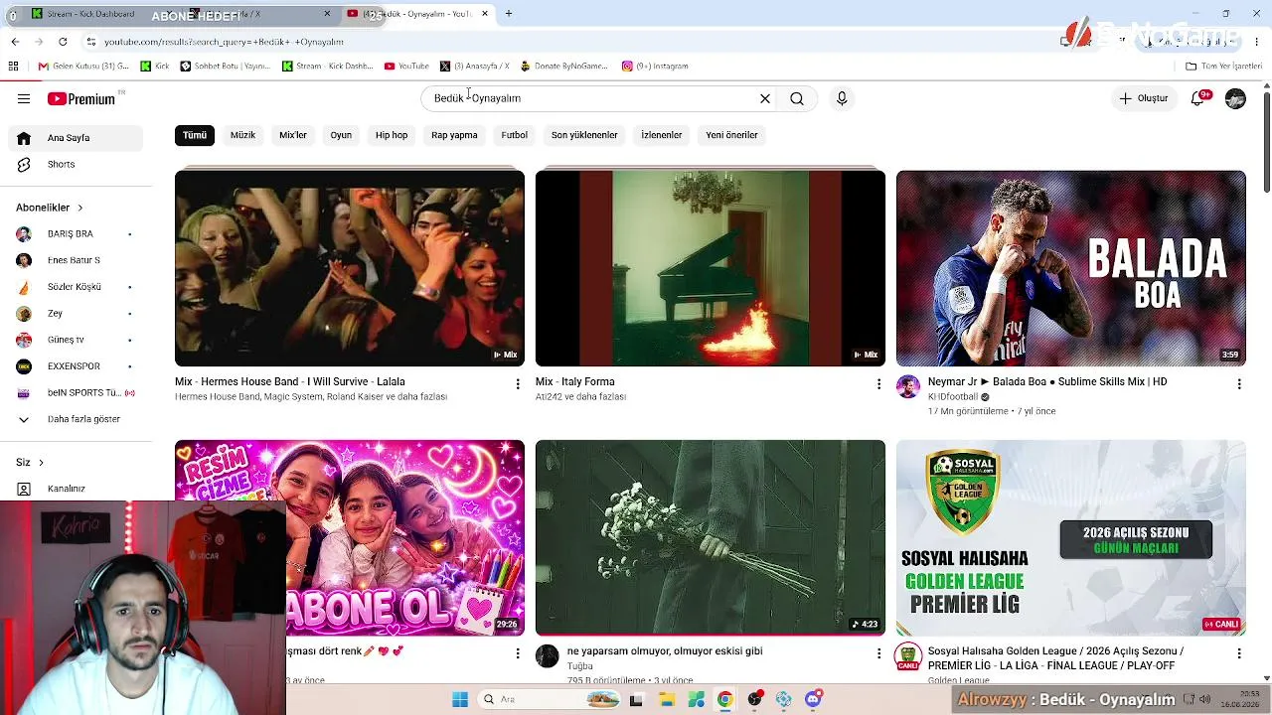Screen dimensions: 1272x715
Task: Filter by Son yüklenenler chip
Action: [584, 135]
